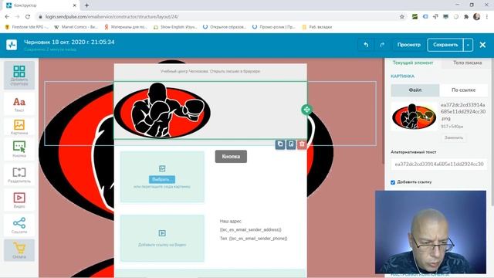Click the Сохранить button
The width and height of the screenshot is (494, 278).
pyautogui.click(x=445, y=45)
